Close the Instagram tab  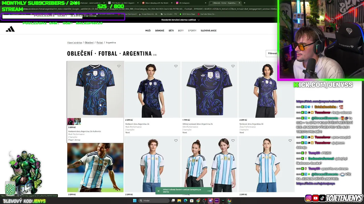(x=206, y=3)
